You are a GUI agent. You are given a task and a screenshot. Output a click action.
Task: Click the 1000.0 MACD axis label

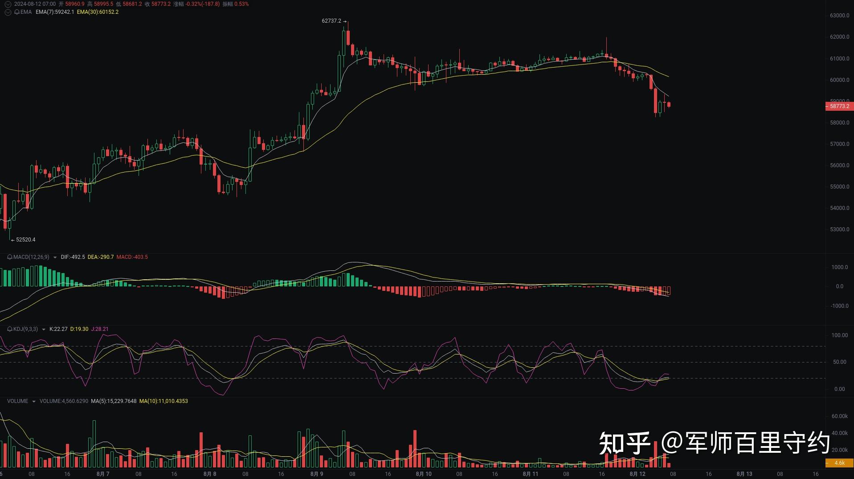pos(840,267)
